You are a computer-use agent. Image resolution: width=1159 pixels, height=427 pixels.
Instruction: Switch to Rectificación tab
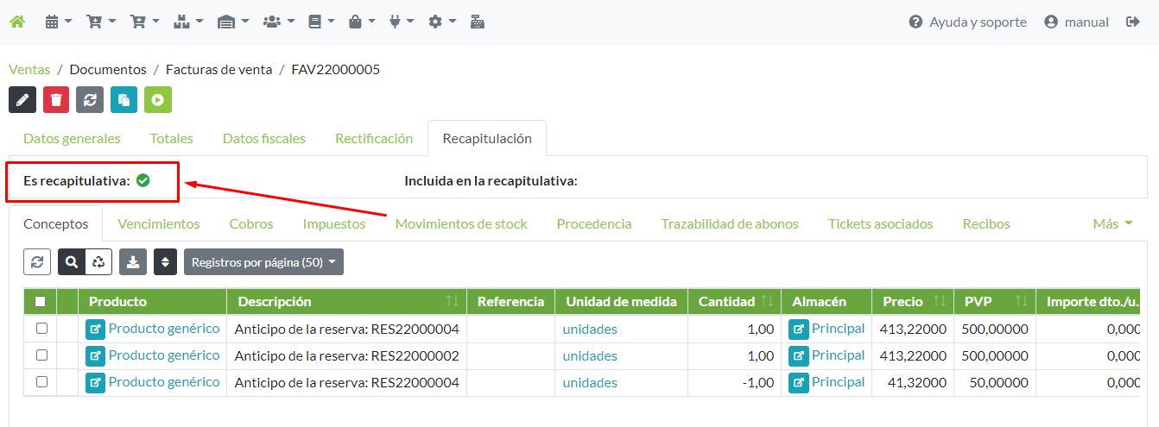(x=374, y=138)
